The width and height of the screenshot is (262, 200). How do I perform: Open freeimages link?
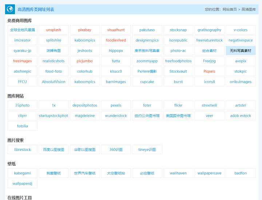pyautogui.click(x=23, y=61)
